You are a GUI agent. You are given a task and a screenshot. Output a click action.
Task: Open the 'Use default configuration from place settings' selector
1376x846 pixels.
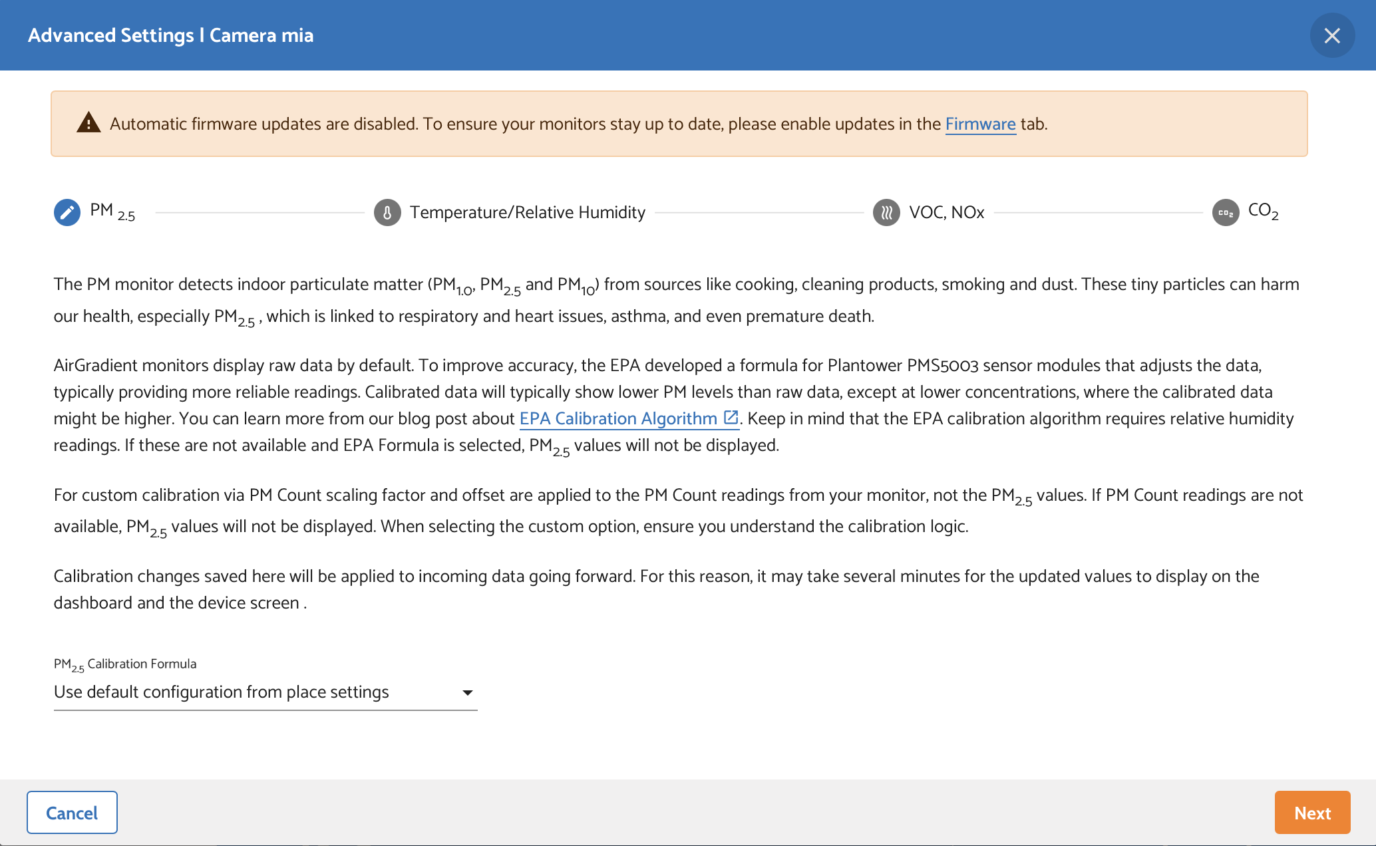(x=222, y=692)
